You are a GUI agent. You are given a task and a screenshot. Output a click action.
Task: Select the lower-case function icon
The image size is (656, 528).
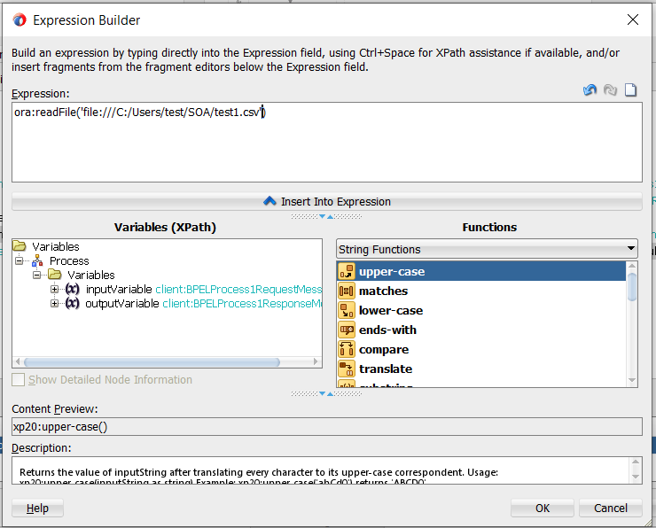coord(347,310)
